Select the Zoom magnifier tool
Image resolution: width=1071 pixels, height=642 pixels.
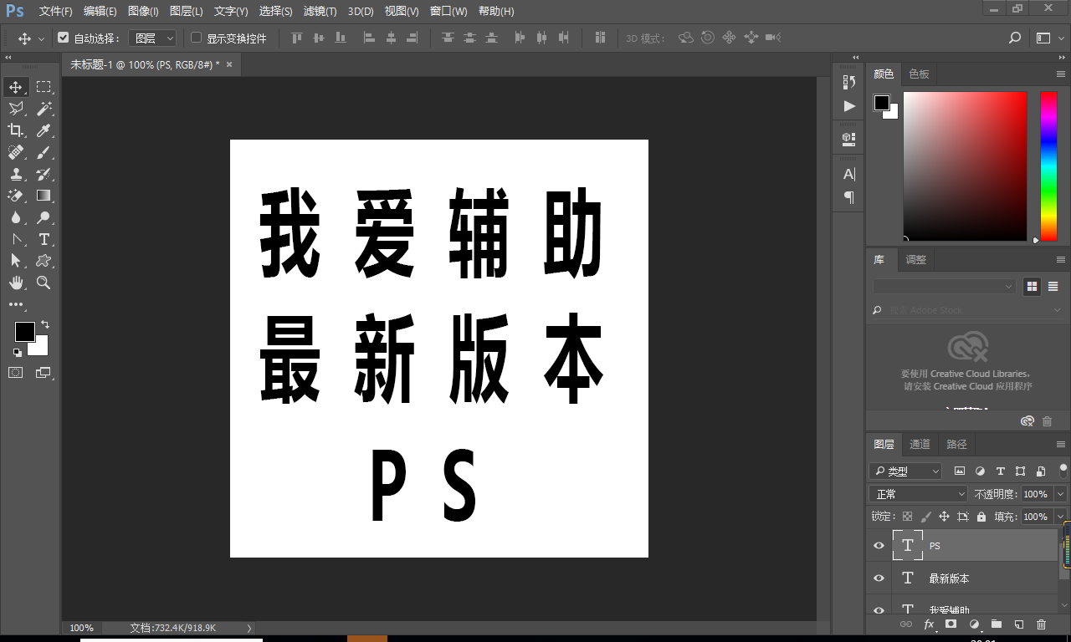coord(44,283)
